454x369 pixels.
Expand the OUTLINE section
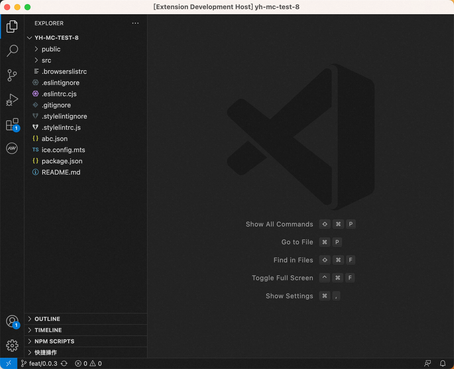86,319
